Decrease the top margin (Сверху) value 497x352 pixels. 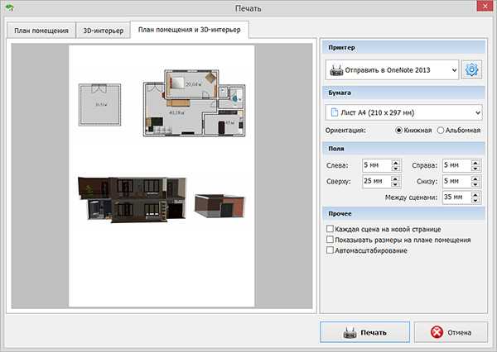tap(396, 184)
